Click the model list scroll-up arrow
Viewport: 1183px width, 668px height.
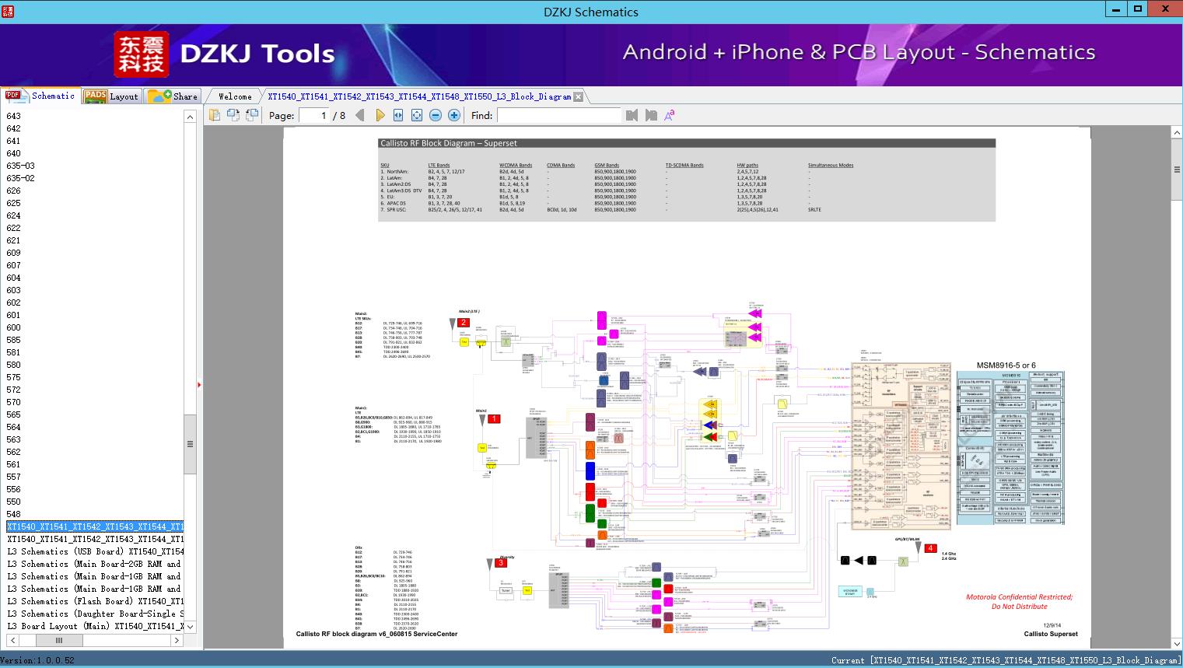click(190, 117)
